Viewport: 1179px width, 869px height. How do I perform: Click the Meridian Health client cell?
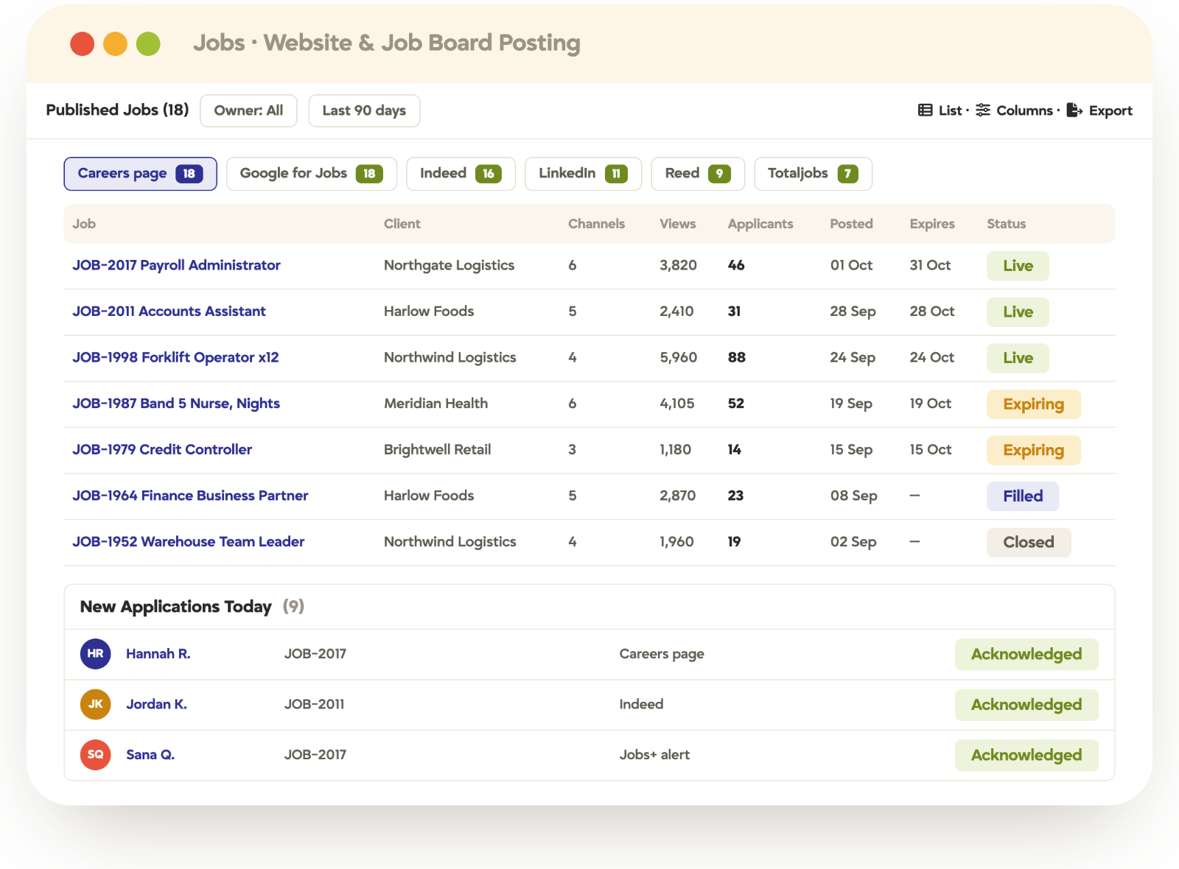[x=435, y=404]
